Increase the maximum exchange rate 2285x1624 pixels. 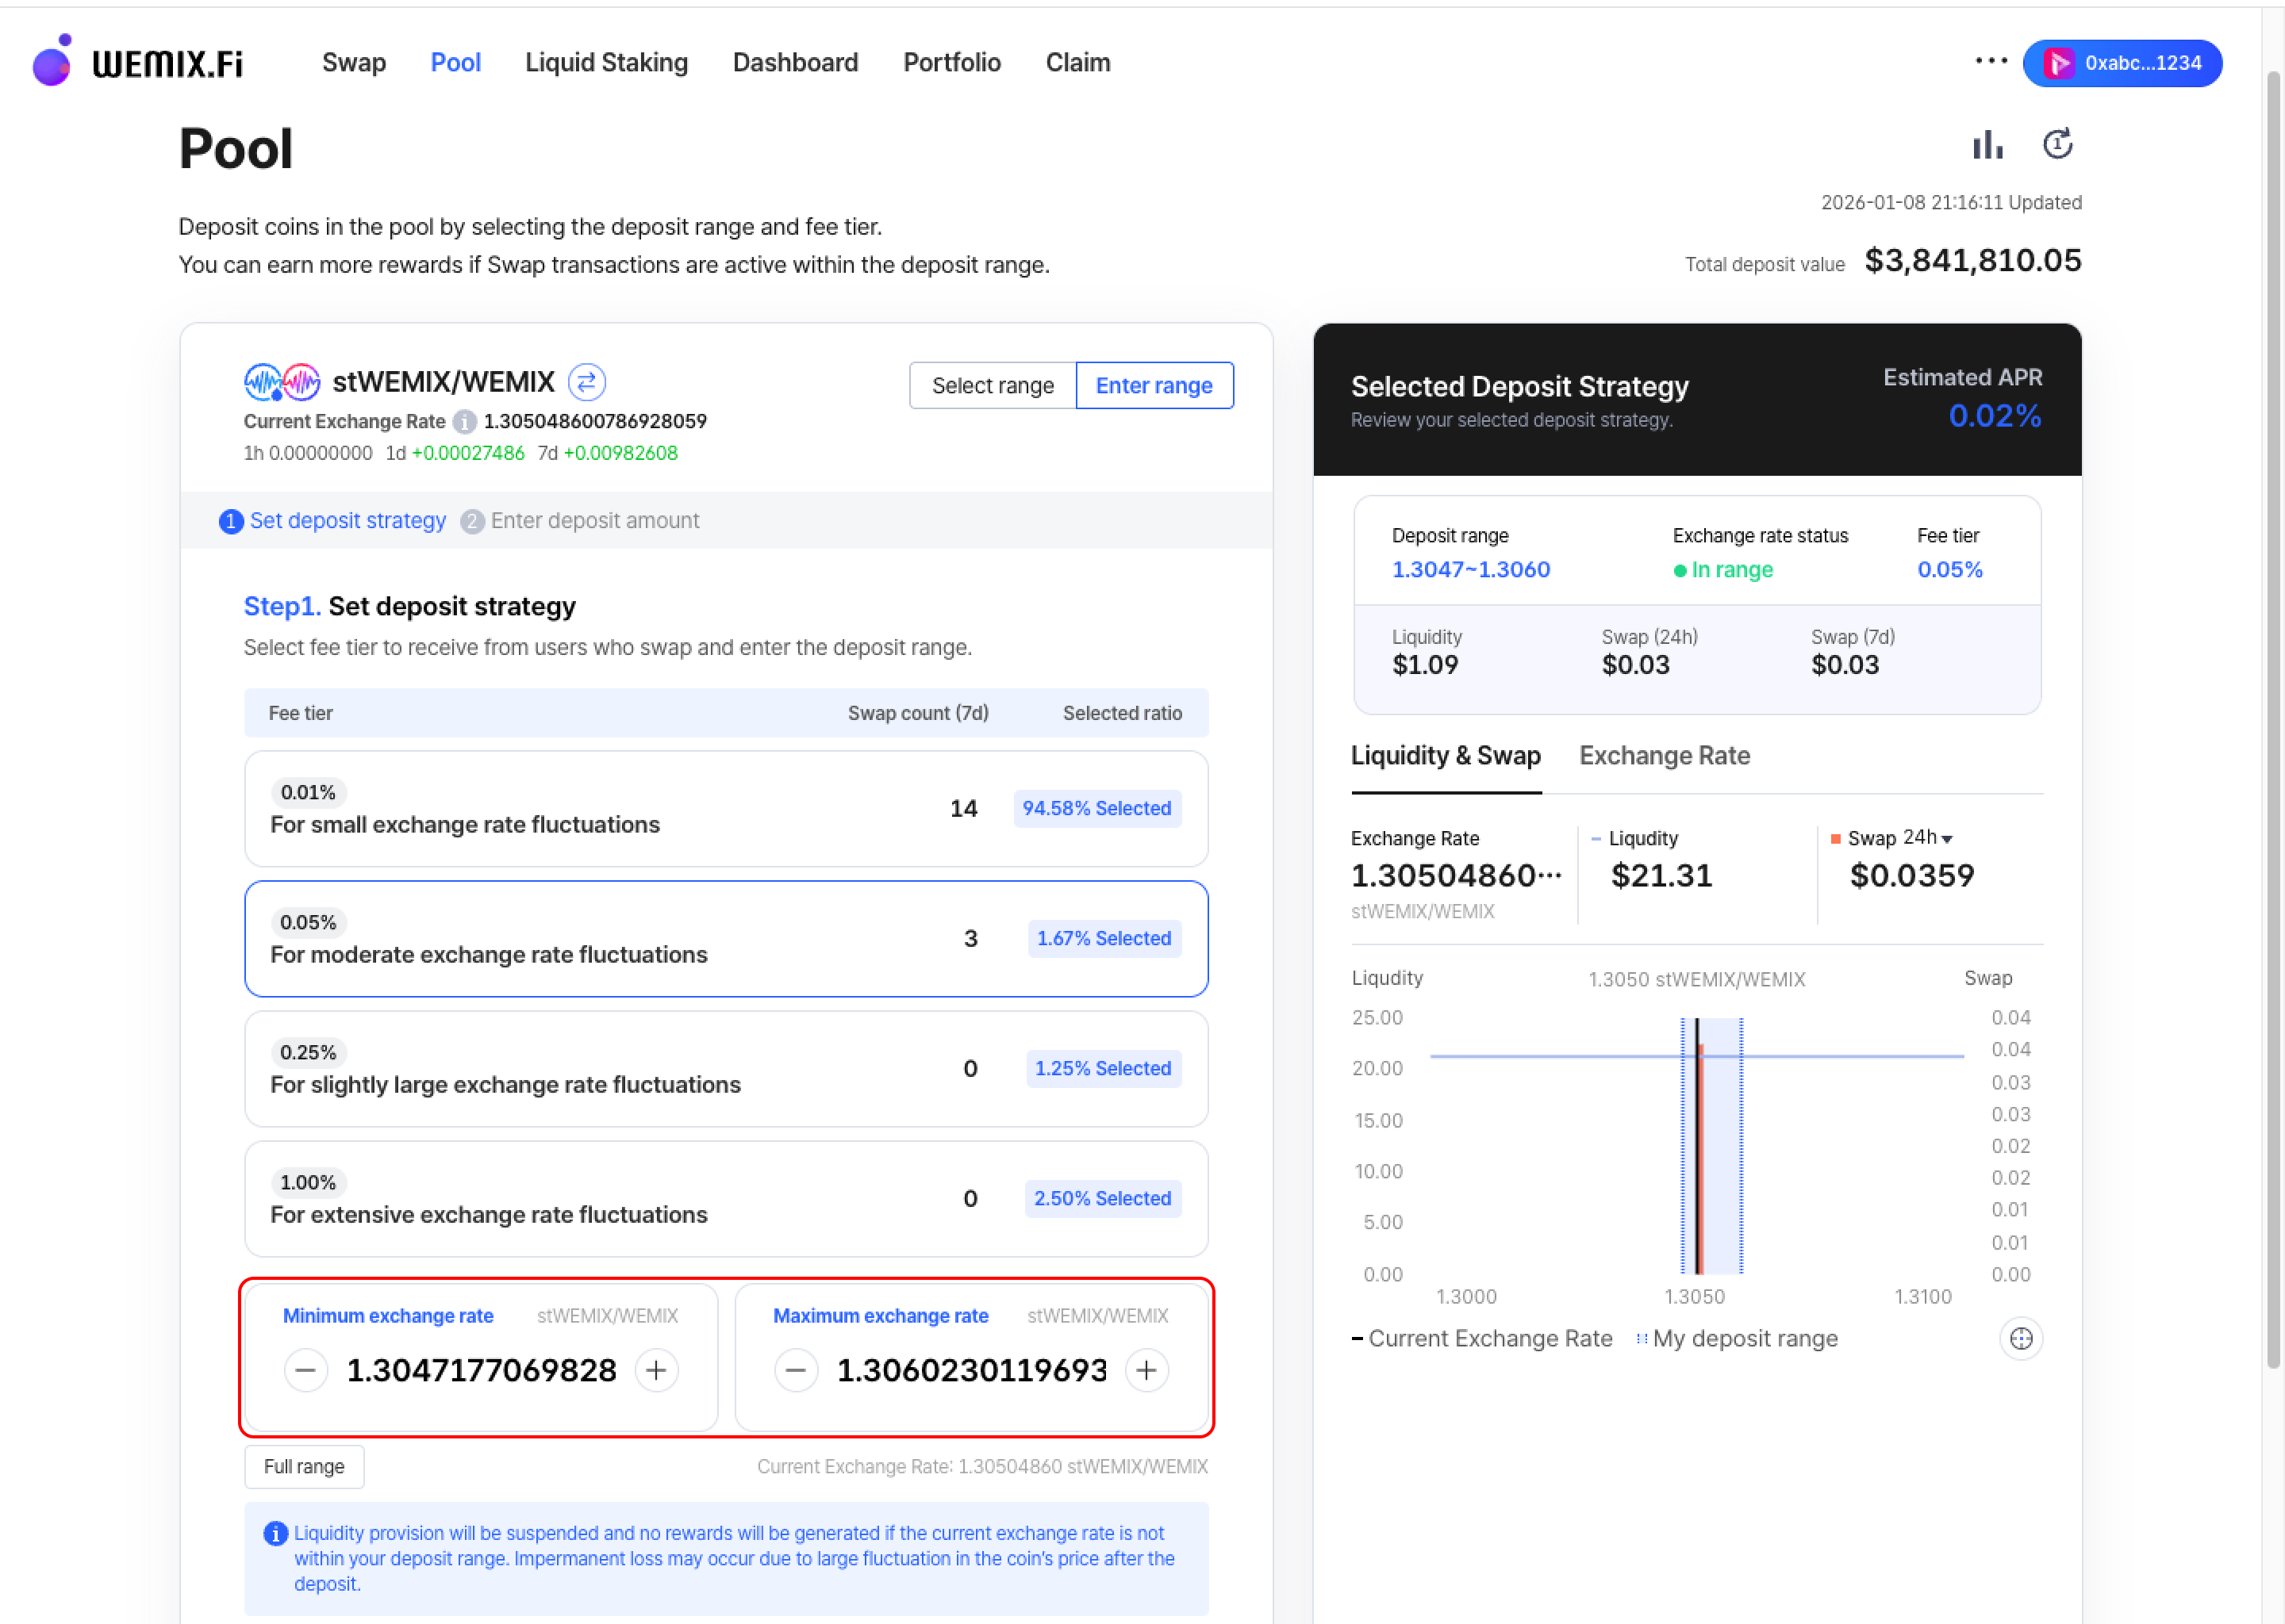point(1146,1370)
